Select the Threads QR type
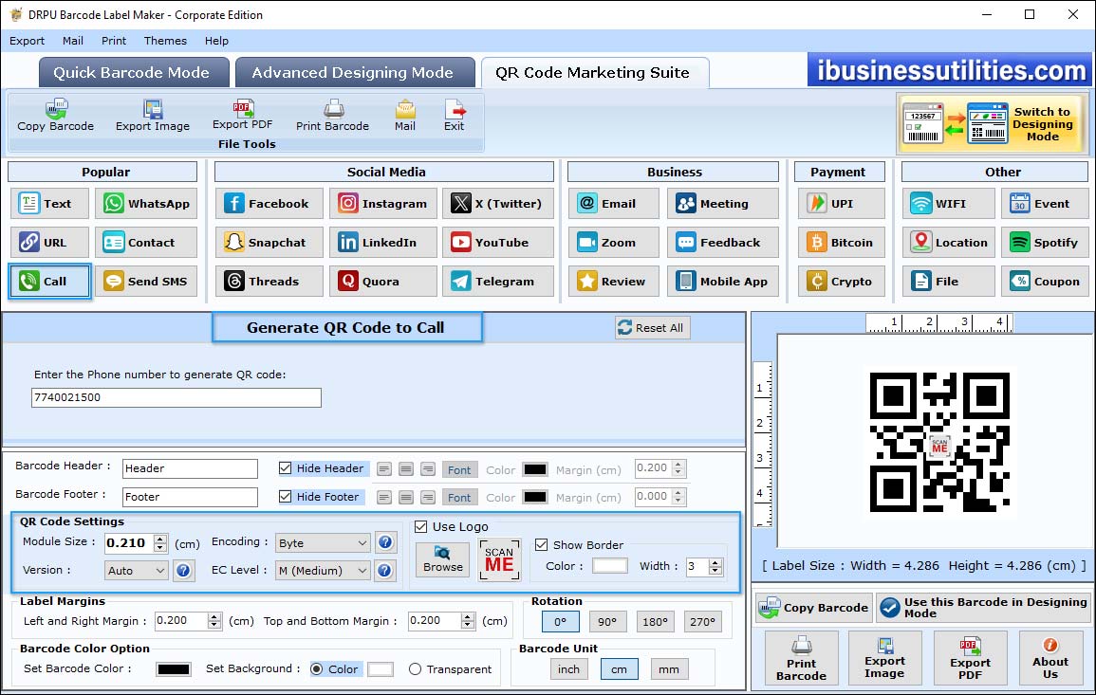Image resolution: width=1096 pixels, height=695 pixels. pyautogui.click(x=269, y=281)
